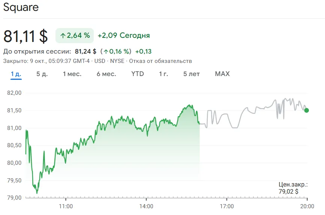Click the 14:00 time axis label
This screenshot has width=325, height=215.
[x=146, y=206]
